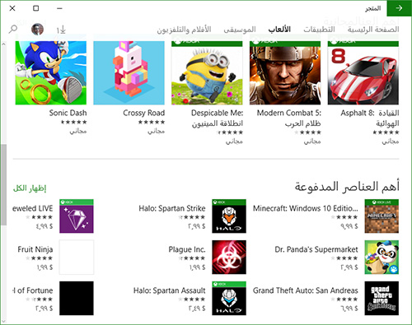Switch to the الألعاب tab

coord(279,29)
